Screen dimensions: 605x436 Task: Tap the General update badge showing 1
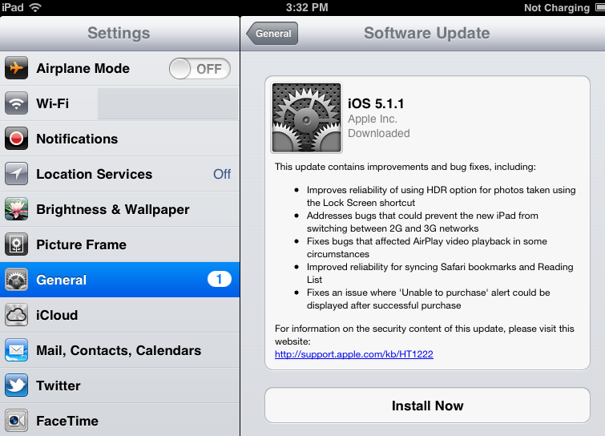point(219,279)
